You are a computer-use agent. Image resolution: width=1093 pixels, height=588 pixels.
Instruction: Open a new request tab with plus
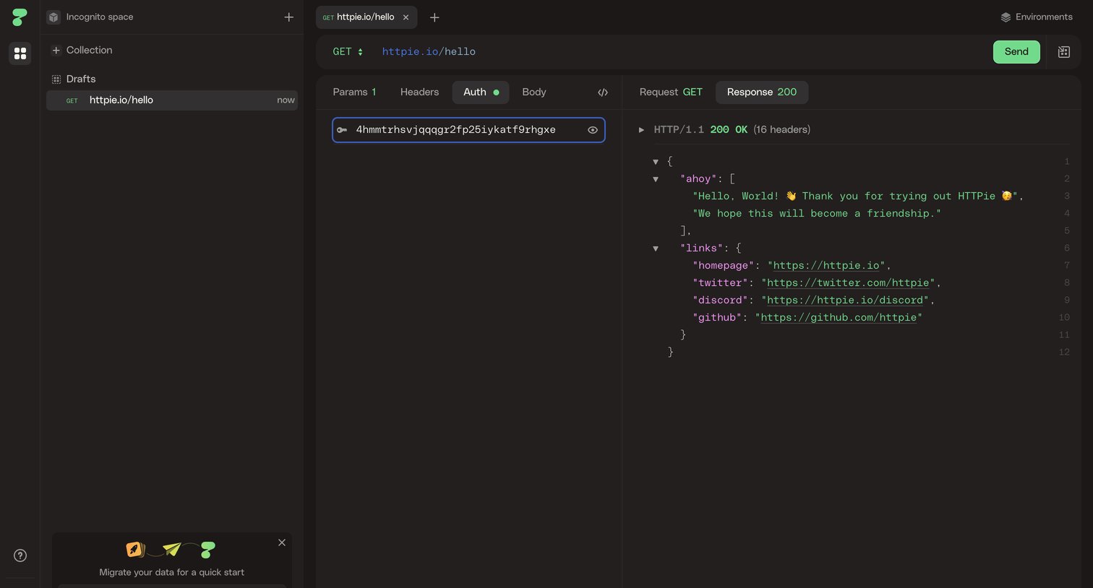coord(434,17)
